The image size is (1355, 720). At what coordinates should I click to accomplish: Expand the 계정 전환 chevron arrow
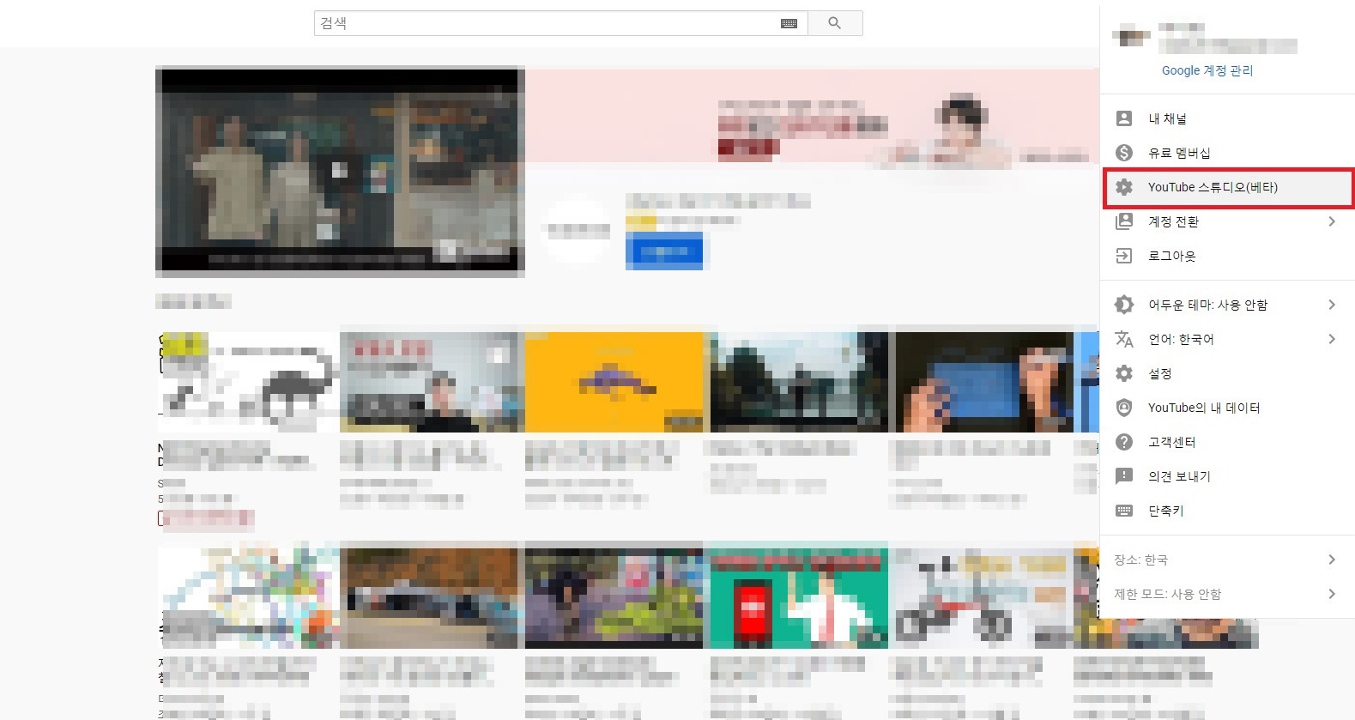1332,221
